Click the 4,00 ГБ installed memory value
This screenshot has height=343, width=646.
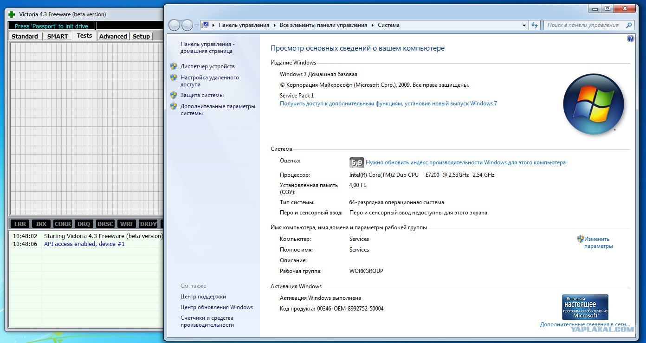358,185
